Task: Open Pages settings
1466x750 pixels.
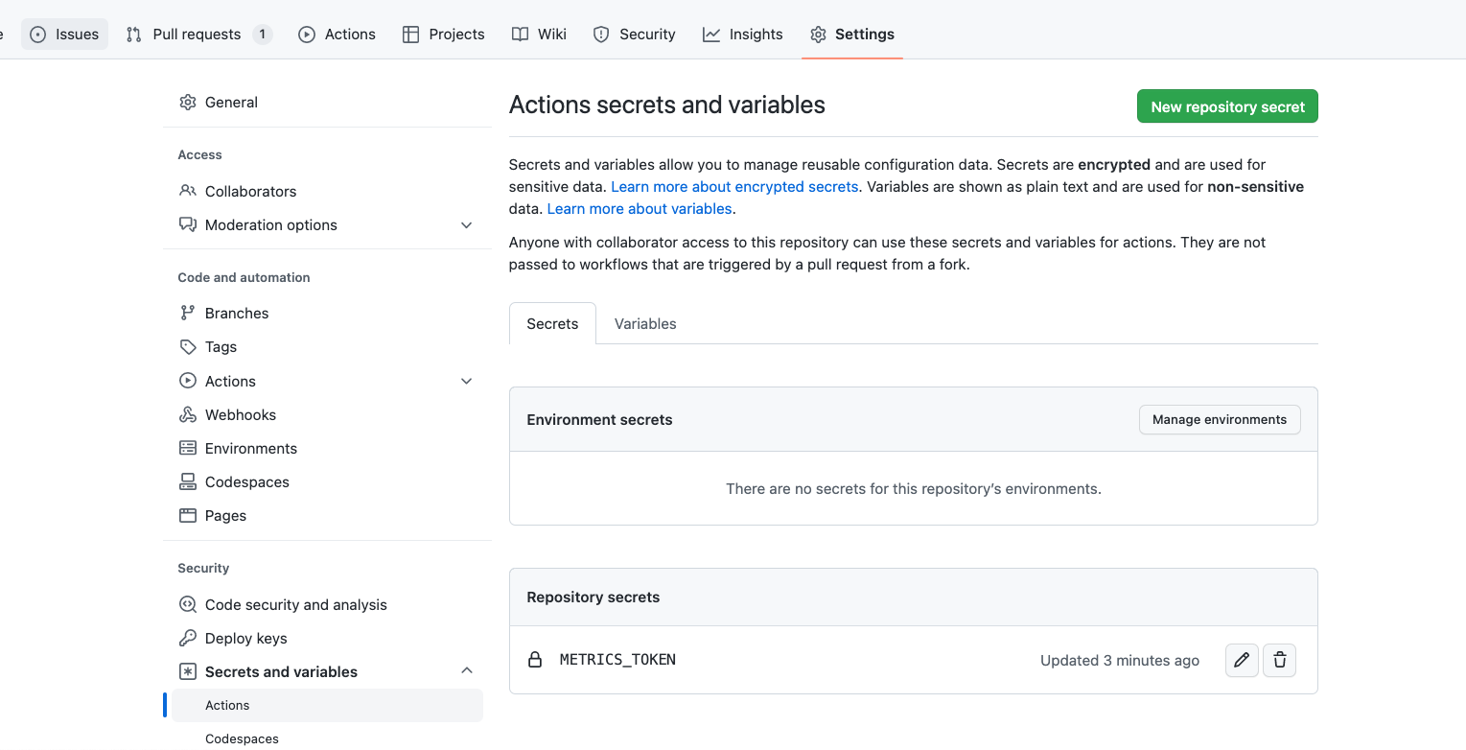Action: click(x=327, y=515)
